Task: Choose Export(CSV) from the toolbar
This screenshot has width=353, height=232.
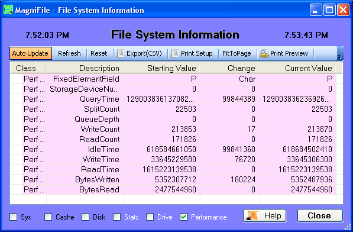Action: [140, 53]
